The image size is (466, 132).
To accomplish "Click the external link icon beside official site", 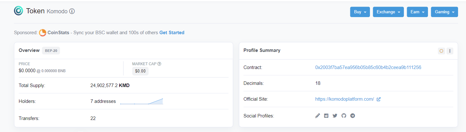I will [379, 99].
